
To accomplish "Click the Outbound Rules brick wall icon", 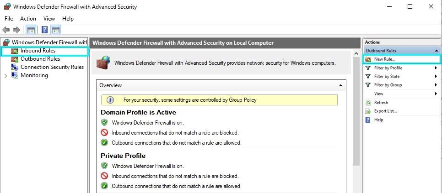I will coord(15,59).
